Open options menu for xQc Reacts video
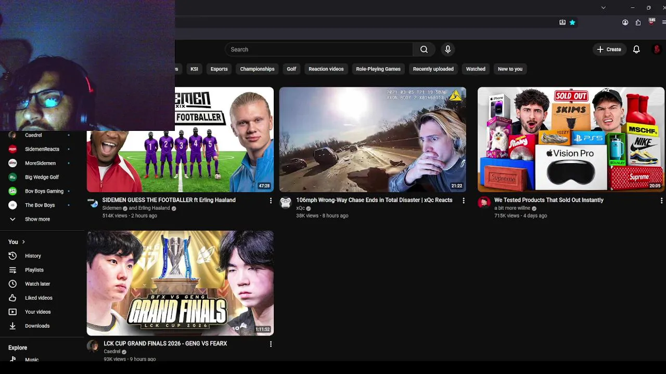Image resolution: width=666 pixels, height=374 pixels. pyautogui.click(x=464, y=201)
